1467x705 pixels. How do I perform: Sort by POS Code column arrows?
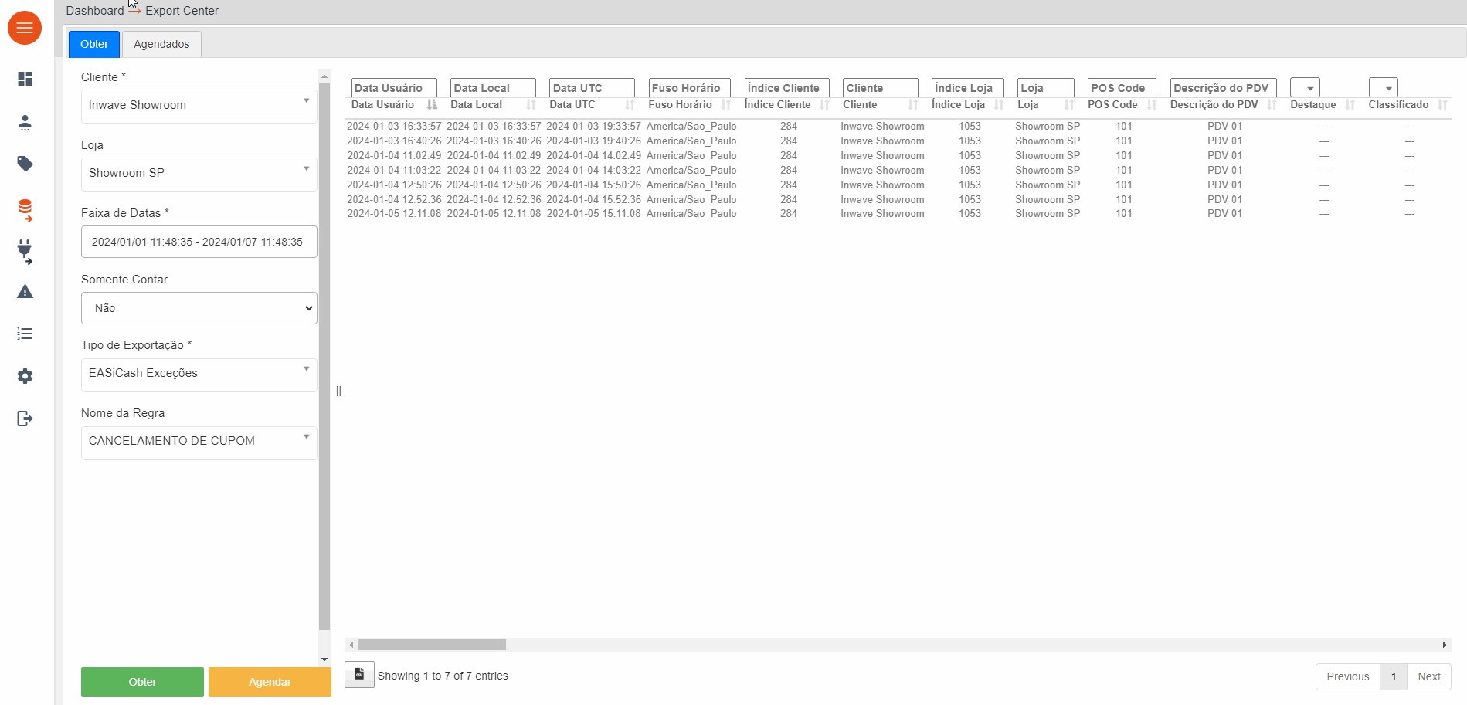click(x=1152, y=104)
